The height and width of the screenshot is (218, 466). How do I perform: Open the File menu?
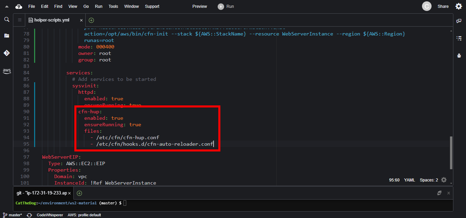point(31,6)
